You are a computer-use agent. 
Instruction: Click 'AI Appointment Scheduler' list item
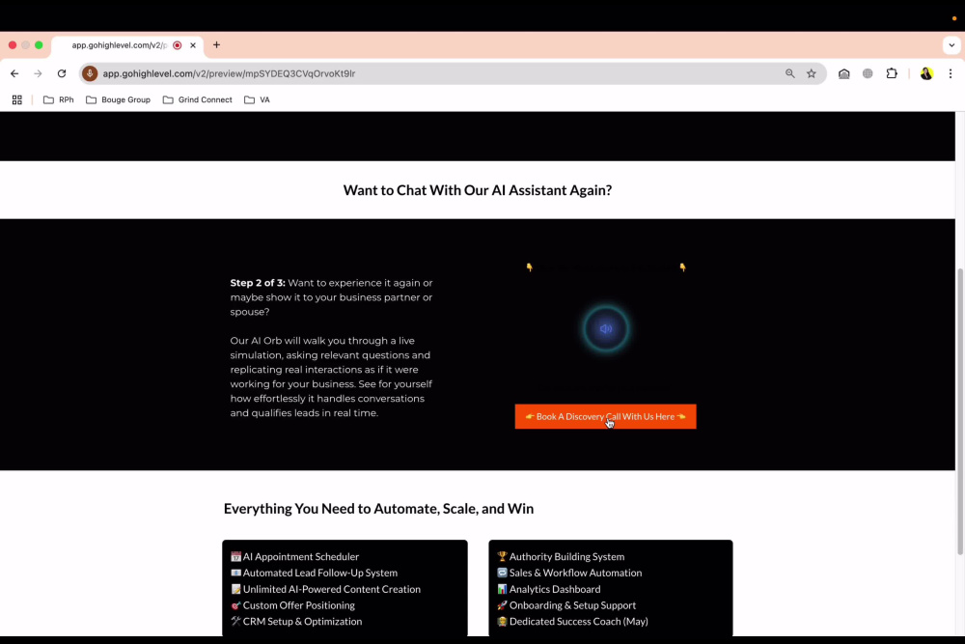(x=294, y=556)
